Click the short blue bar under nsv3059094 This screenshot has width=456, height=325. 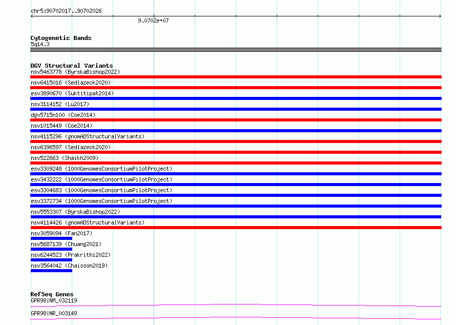coord(51,238)
